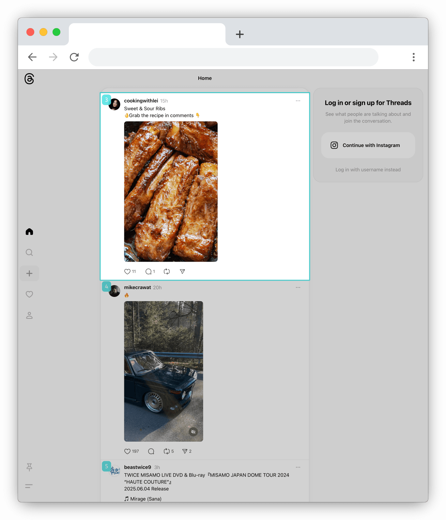Unmute the mikecrawat car video
Screen dimensions: 446x520
click(193, 432)
